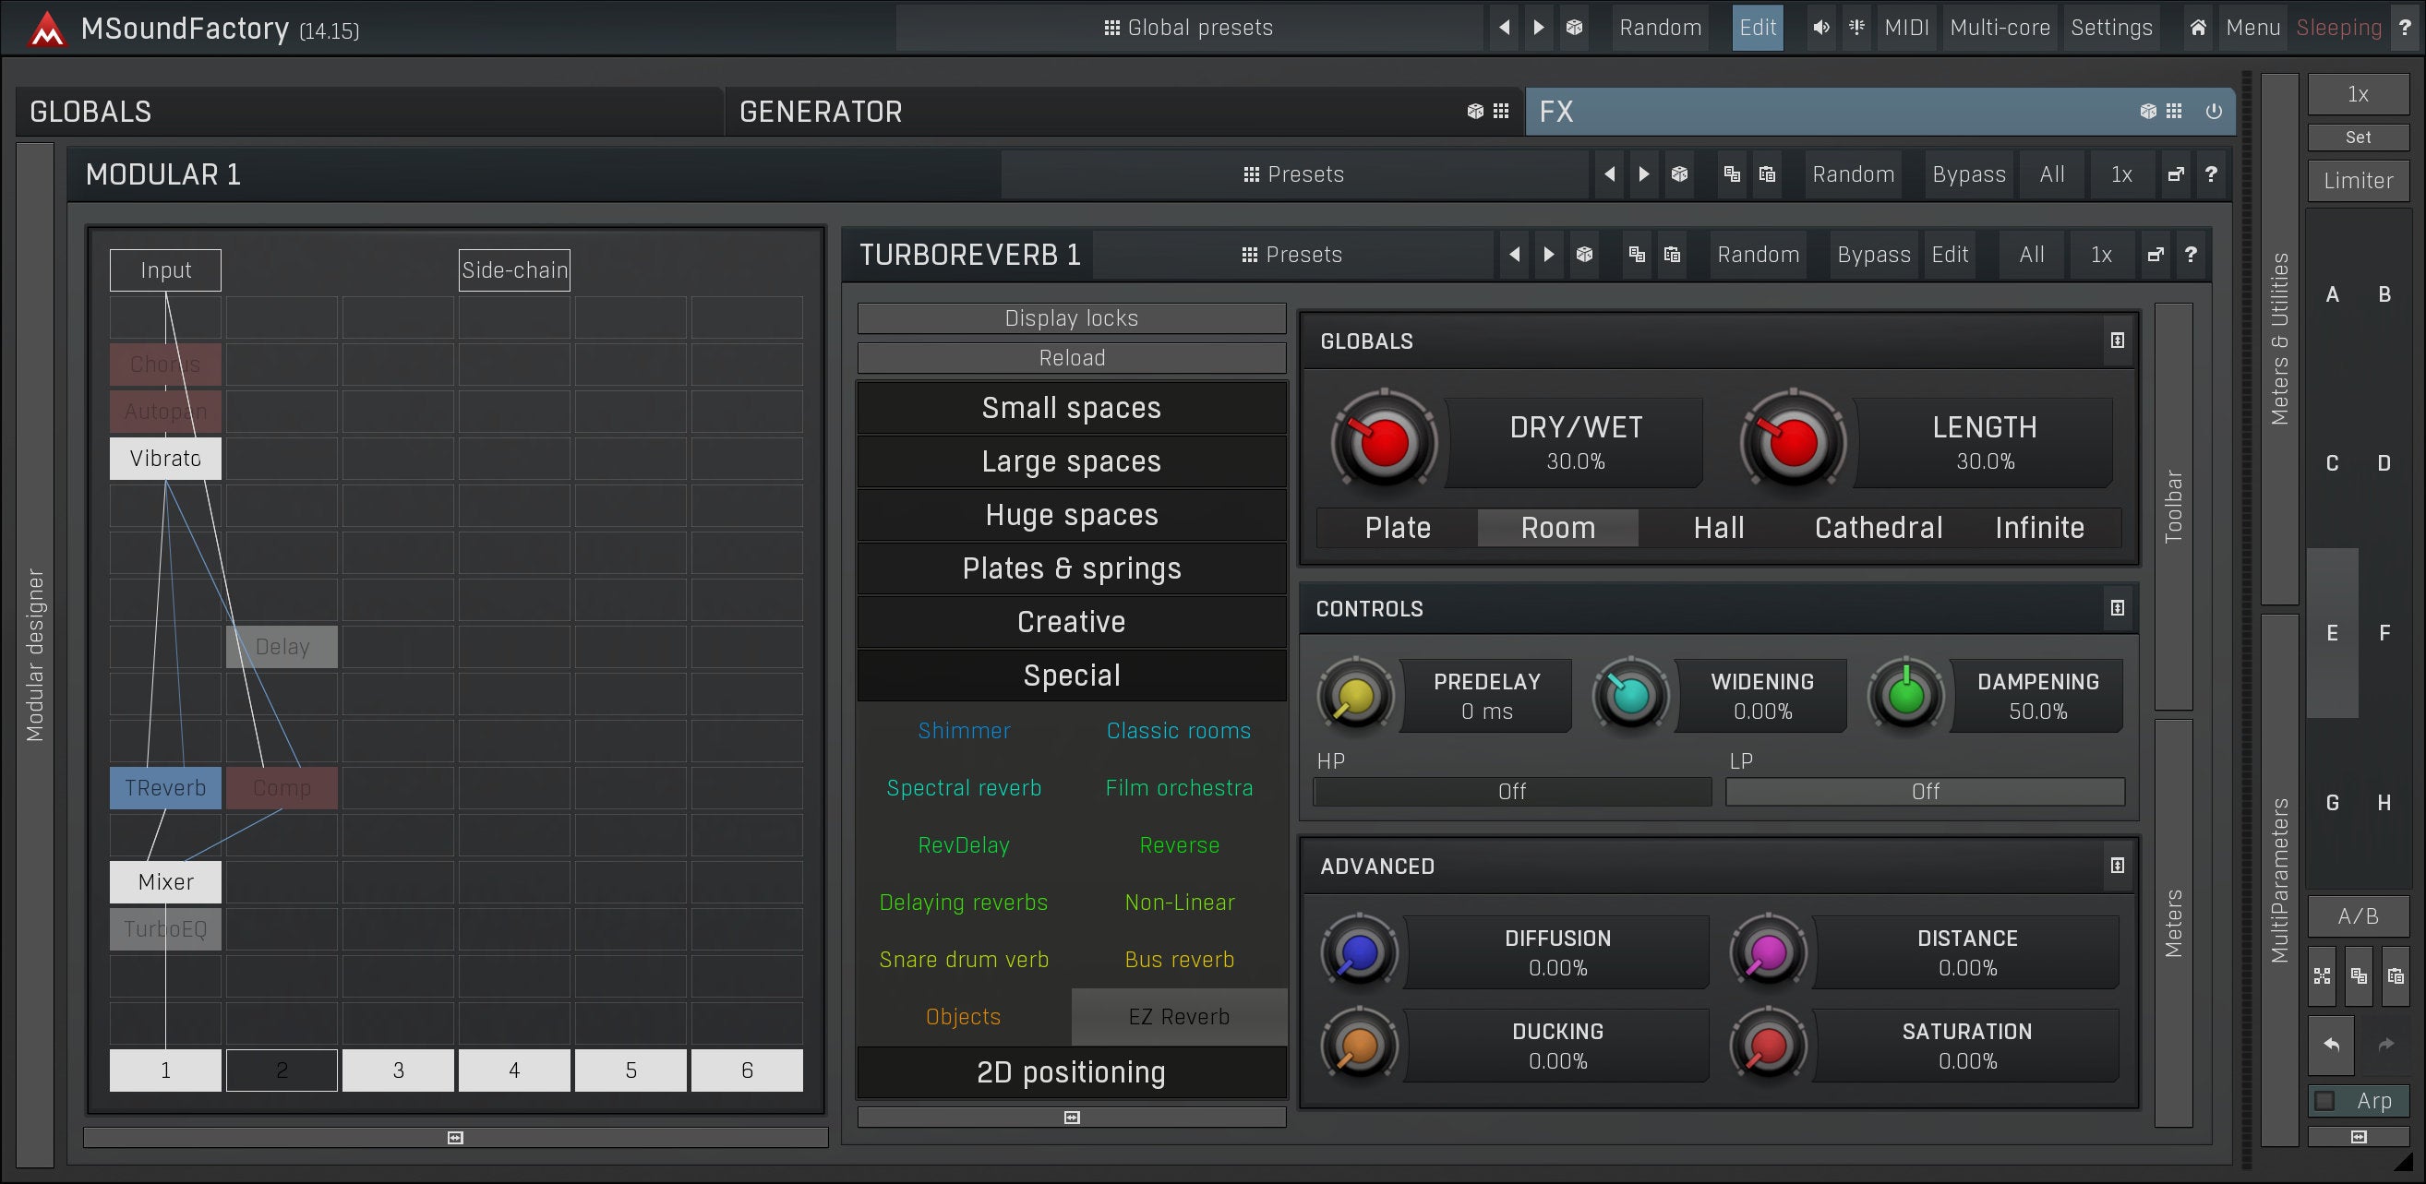Select the Hall reverb type

1719,528
